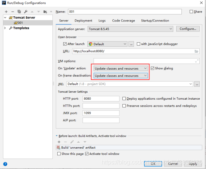
Task: Click the Configure... button
Action: click(x=188, y=29)
